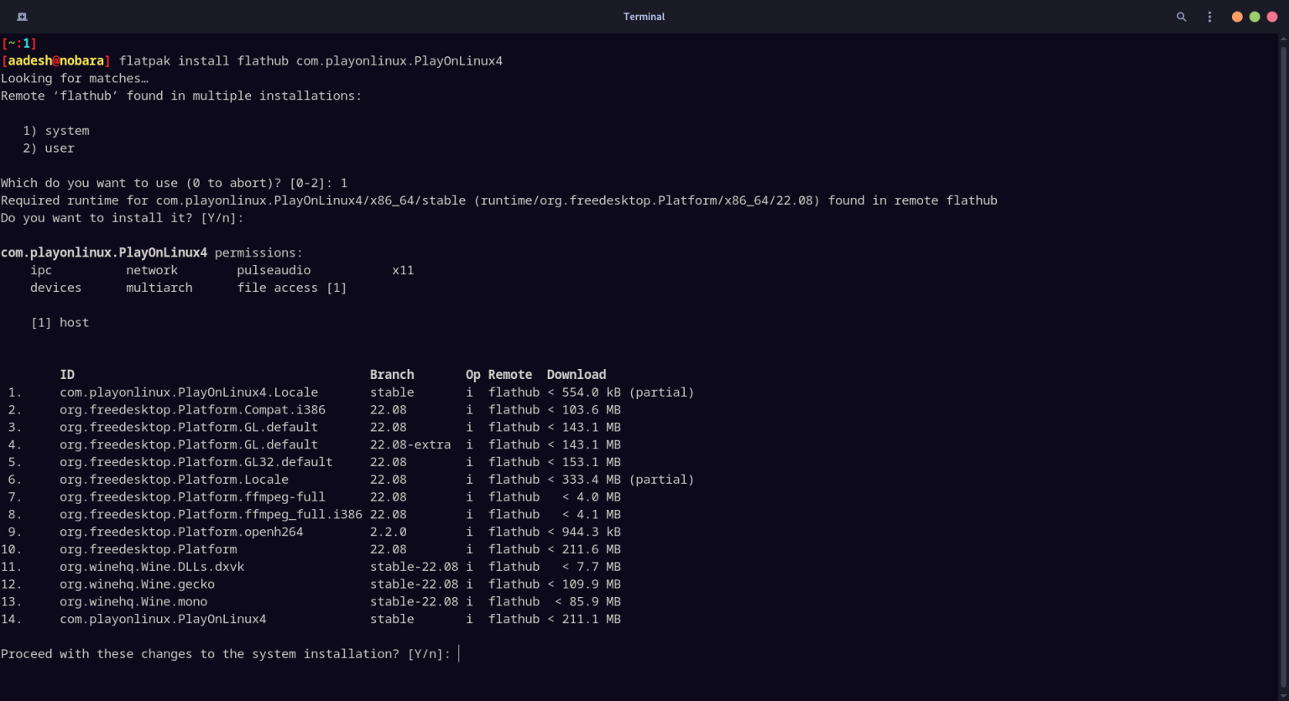Click the Proceed with these changes prompt

tap(222, 653)
